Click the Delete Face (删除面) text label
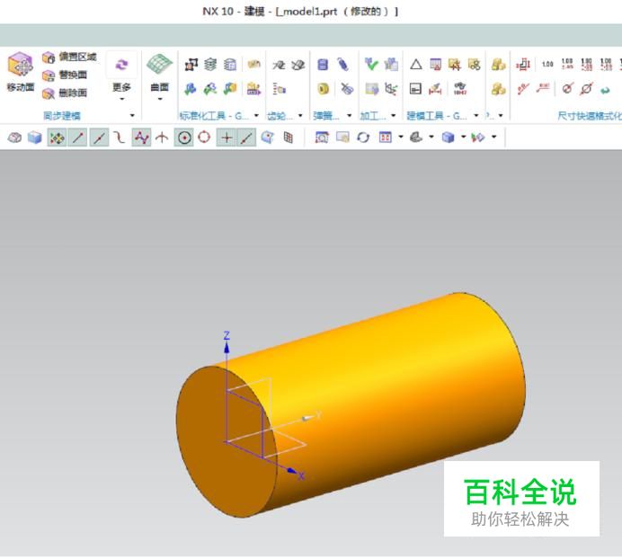The image size is (622, 559). click(x=73, y=93)
